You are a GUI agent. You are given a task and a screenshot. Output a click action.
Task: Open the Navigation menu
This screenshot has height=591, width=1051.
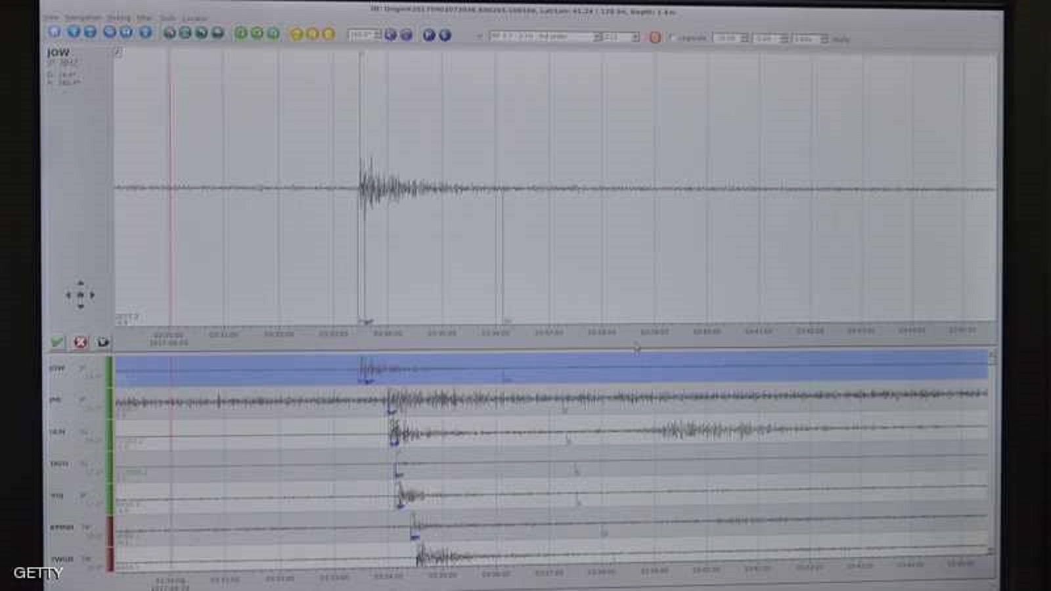pos(83,18)
